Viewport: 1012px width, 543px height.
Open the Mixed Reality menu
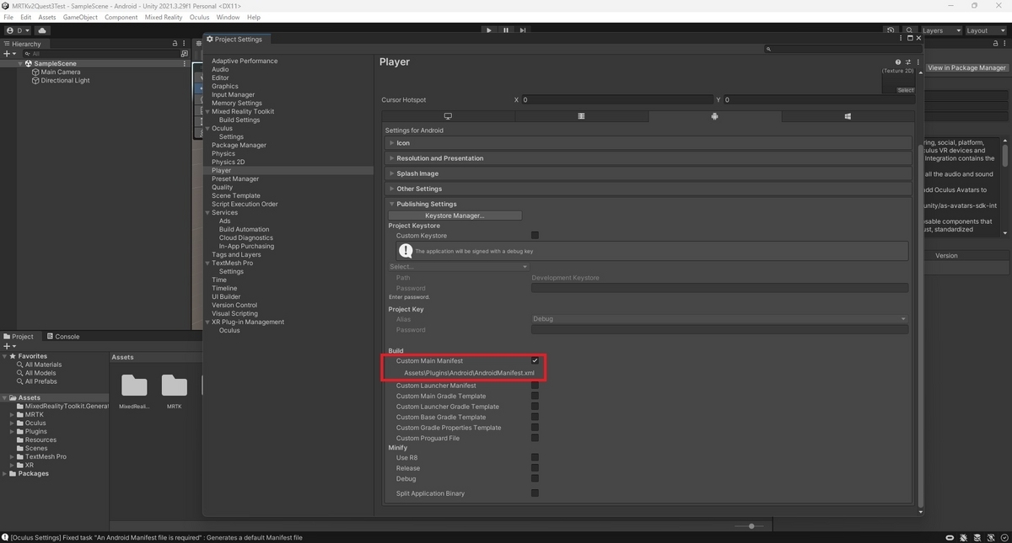pyautogui.click(x=164, y=17)
